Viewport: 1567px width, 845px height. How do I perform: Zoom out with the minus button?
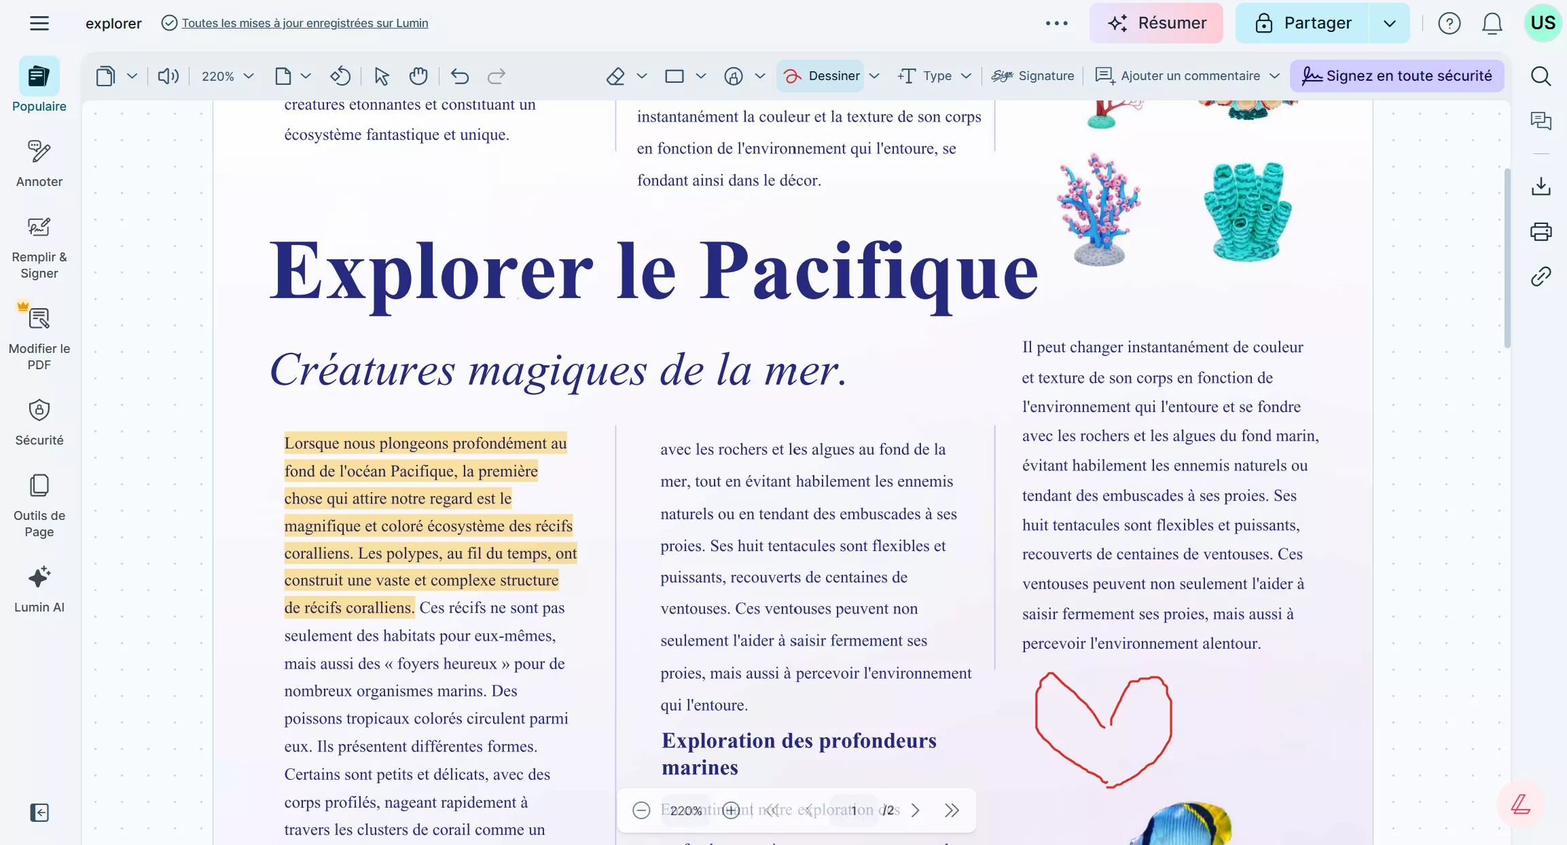[x=641, y=810]
